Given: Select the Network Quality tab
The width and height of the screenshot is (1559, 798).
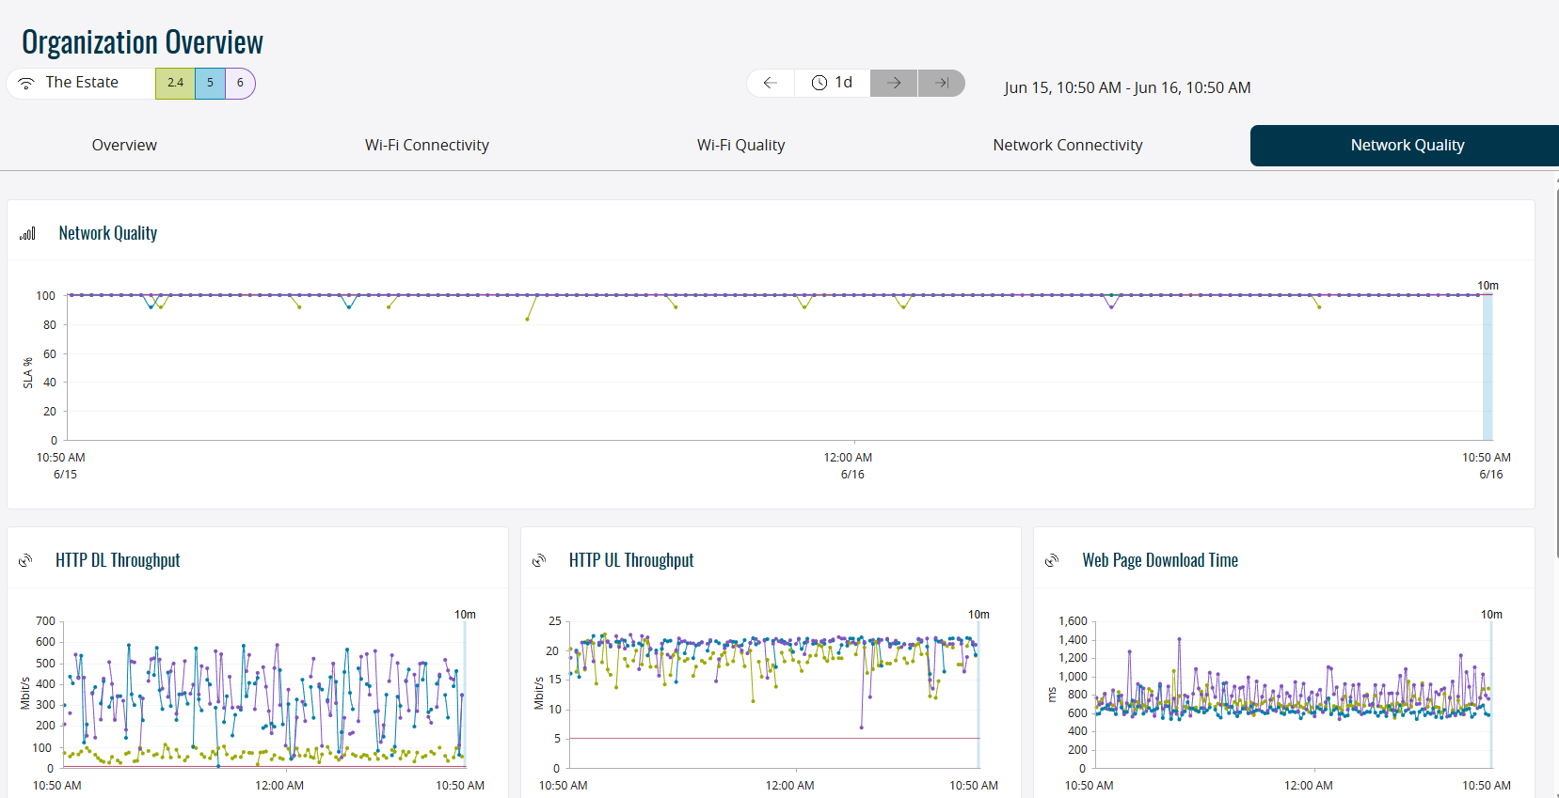Looking at the screenshot, I should [x=1407, y=145].
